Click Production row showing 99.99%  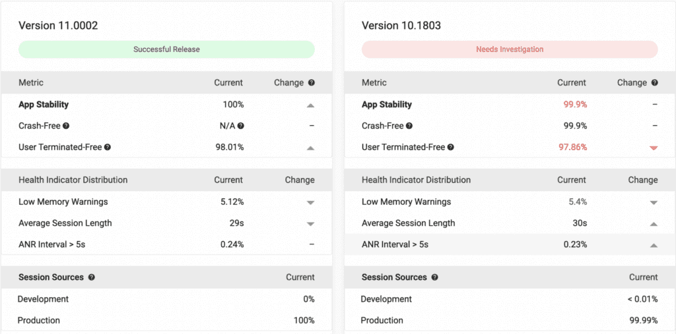pos(510,320)
